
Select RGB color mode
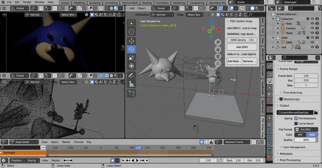tap(312, 134)
